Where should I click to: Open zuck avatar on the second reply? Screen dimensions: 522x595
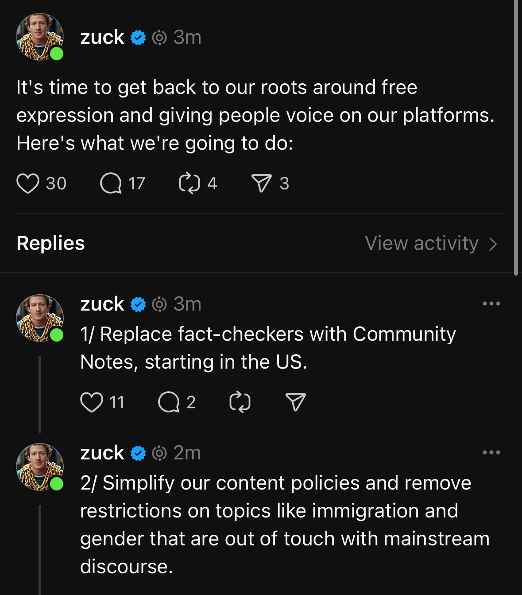40,467
